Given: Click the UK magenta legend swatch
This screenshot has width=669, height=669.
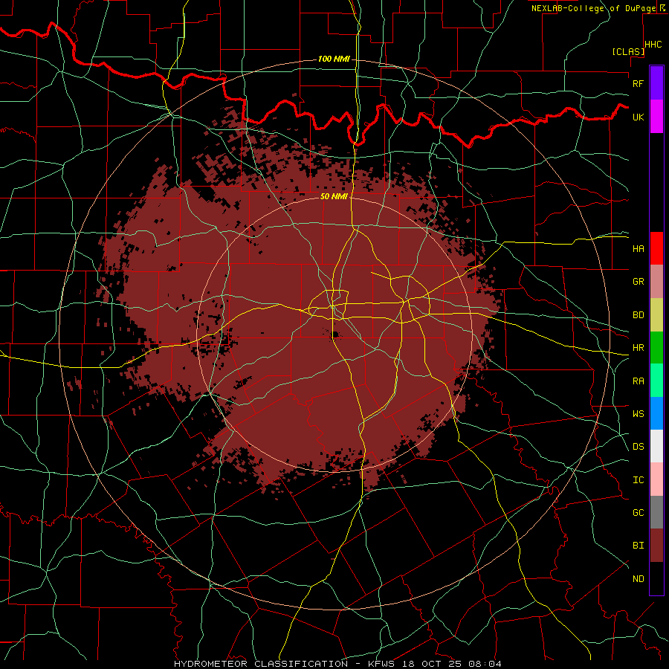Looking at the screenshot, I should tap(656, 117).
